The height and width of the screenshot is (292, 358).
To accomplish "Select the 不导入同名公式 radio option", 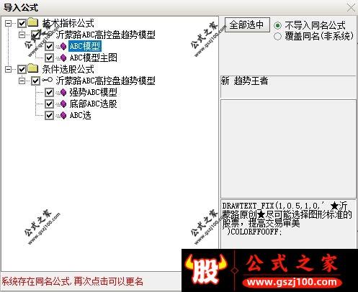I will point(277,25).
